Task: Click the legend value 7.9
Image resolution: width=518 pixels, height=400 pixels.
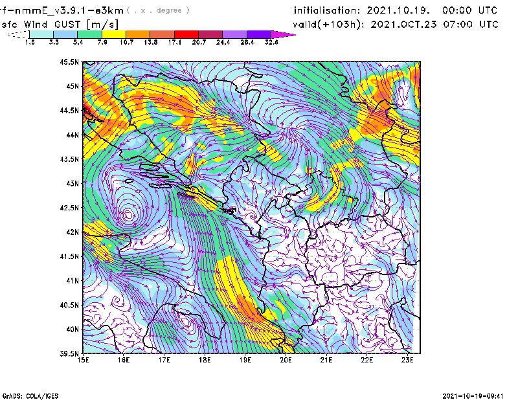Action: [x=102, y=42]
